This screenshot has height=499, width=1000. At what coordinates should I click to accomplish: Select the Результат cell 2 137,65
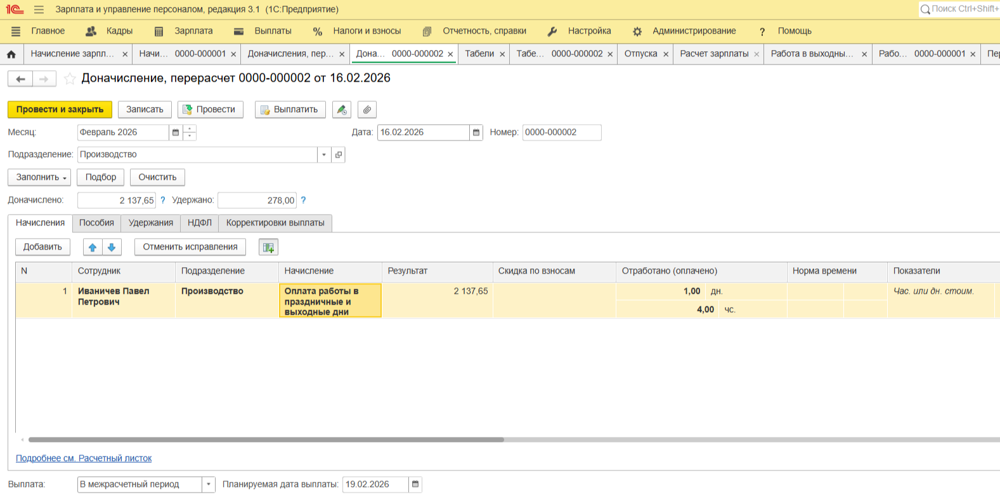point(438,300)
